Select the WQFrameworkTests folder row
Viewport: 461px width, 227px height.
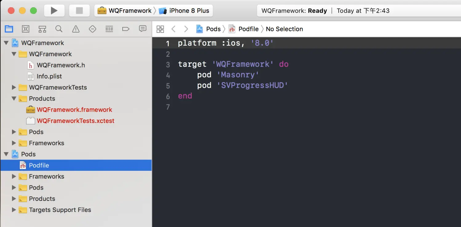pos(76,87)
